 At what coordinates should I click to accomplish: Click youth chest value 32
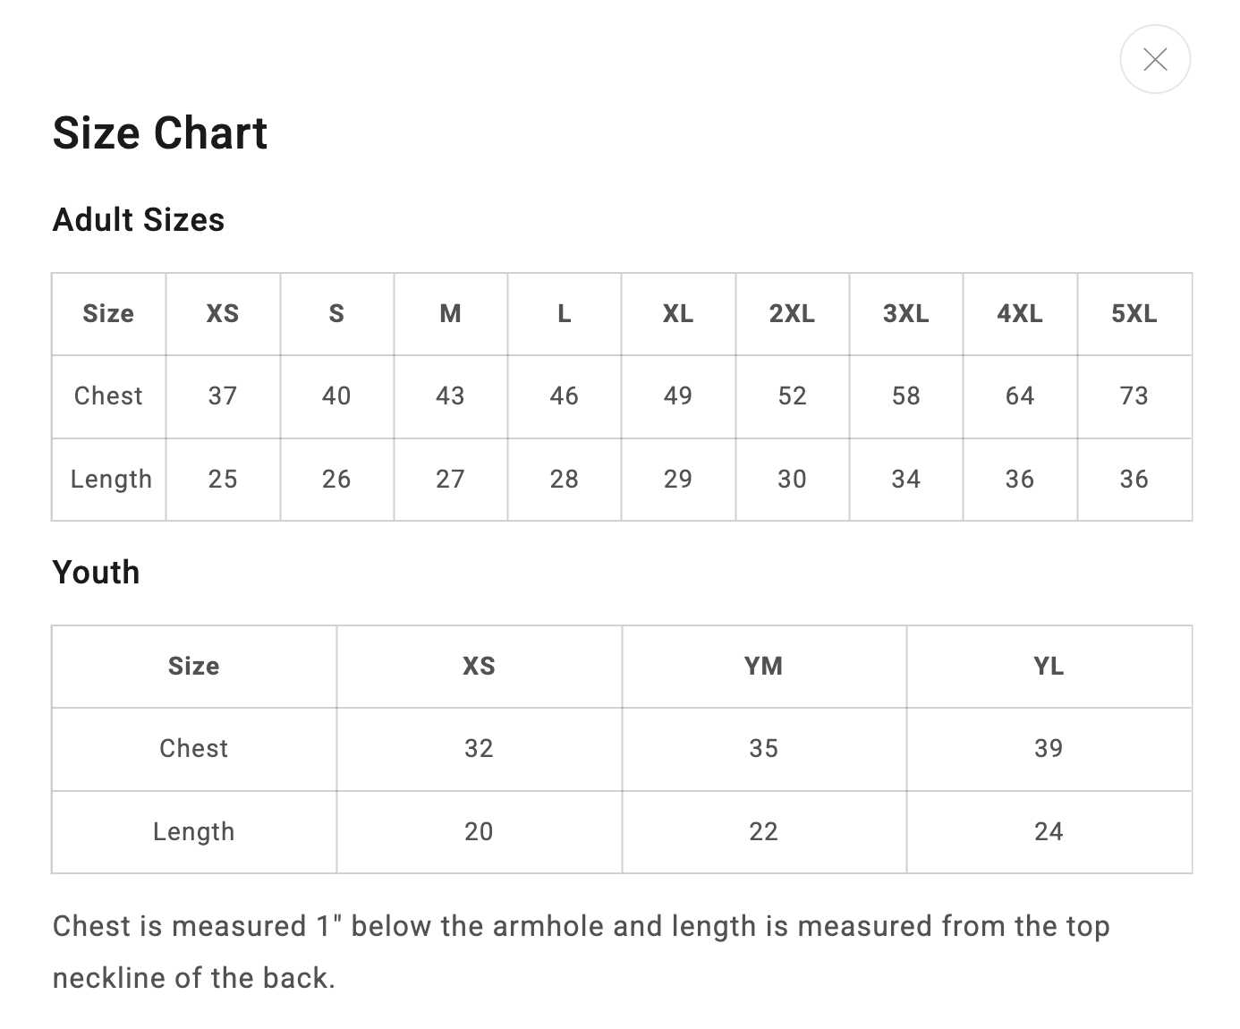479,749
